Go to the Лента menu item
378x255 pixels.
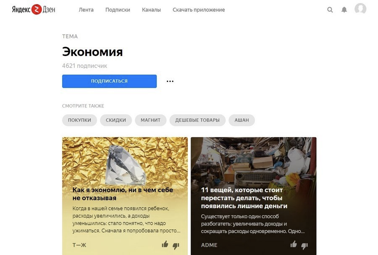point(86,10)
